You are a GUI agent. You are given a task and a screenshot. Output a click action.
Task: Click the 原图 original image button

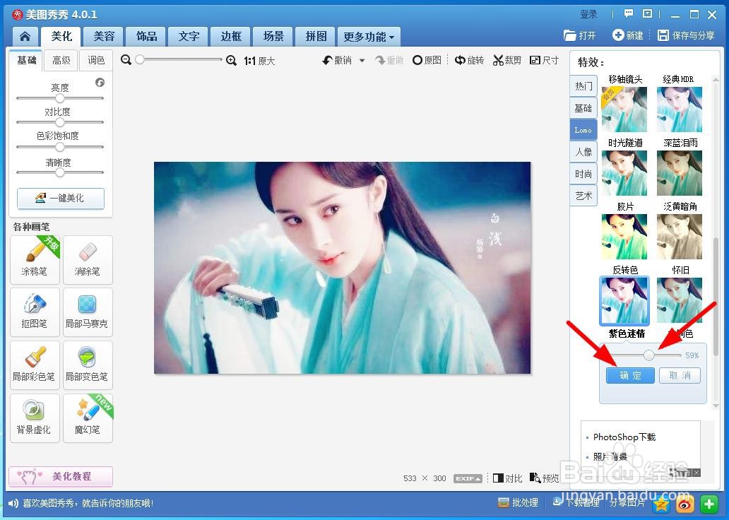(427, 61)
